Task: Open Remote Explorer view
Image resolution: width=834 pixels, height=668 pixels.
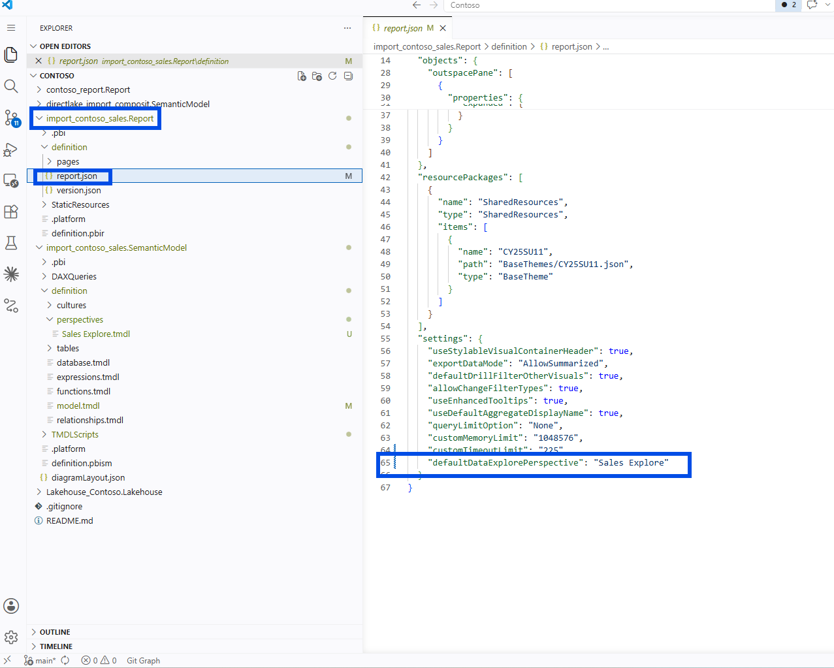Action: pos(11,180)
